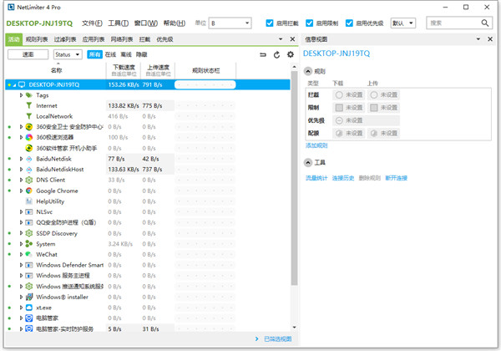Open the 默认 priority dropdown
501x351 pixels.
pyautogui.click(x=403, y=23)
